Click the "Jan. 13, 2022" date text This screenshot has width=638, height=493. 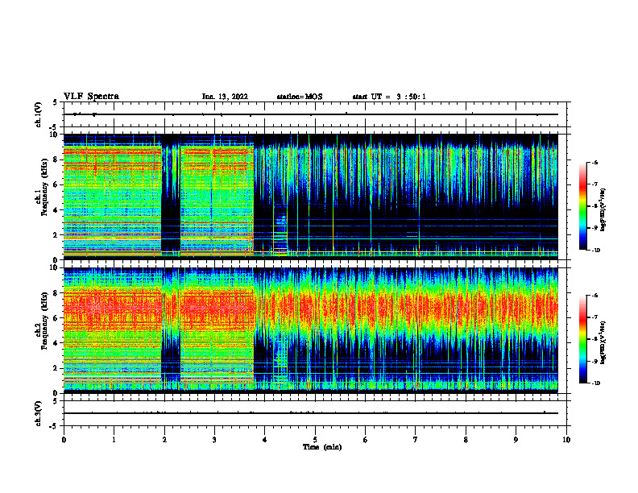225,97
